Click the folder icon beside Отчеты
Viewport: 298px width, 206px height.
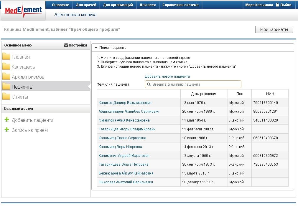[6, 97]
